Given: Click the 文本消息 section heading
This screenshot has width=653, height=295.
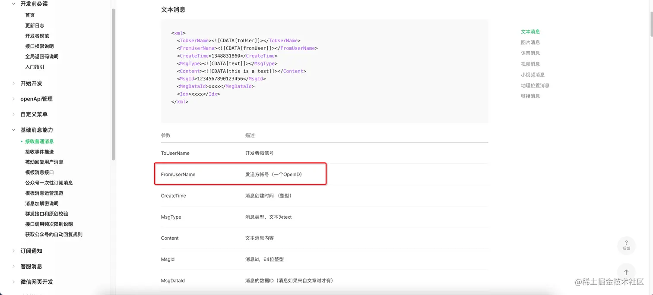Looking at the screenshot, I should [173, 9].
